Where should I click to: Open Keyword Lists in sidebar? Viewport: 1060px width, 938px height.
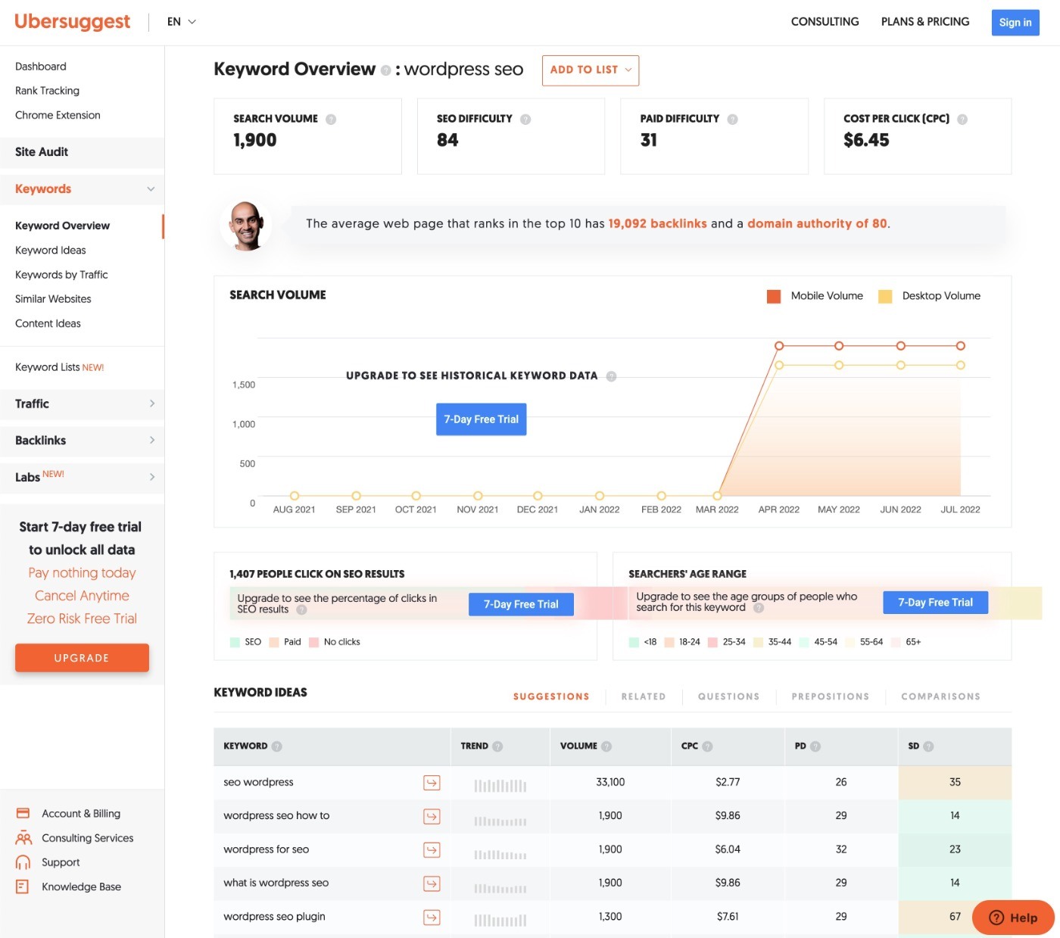pyautogui.click(x=59, y=367)
